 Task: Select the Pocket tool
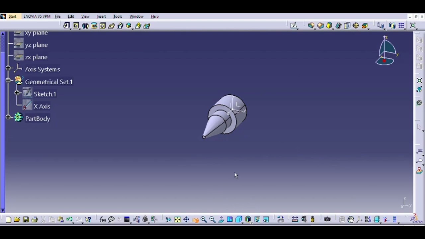pos(76,26)
